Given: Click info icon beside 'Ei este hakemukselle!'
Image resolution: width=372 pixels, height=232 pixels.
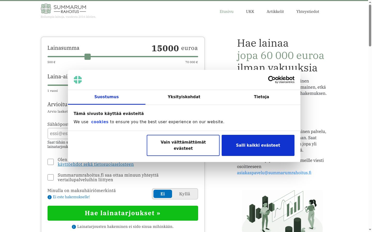Looking at the screenshot, I should pyautogui.click(x=50, y=197).
